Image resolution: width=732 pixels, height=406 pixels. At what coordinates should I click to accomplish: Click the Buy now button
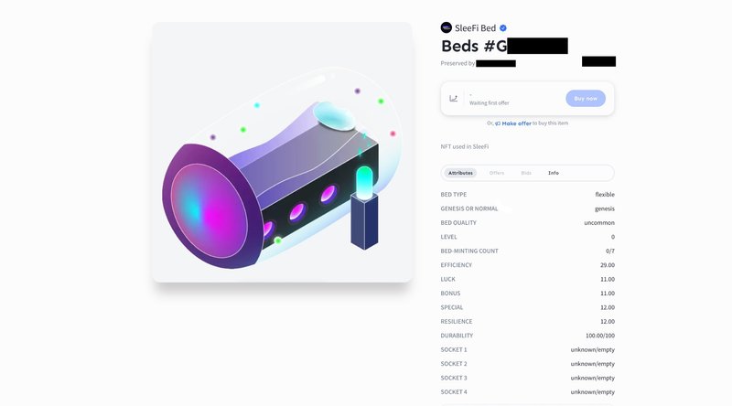click(586, 99)
